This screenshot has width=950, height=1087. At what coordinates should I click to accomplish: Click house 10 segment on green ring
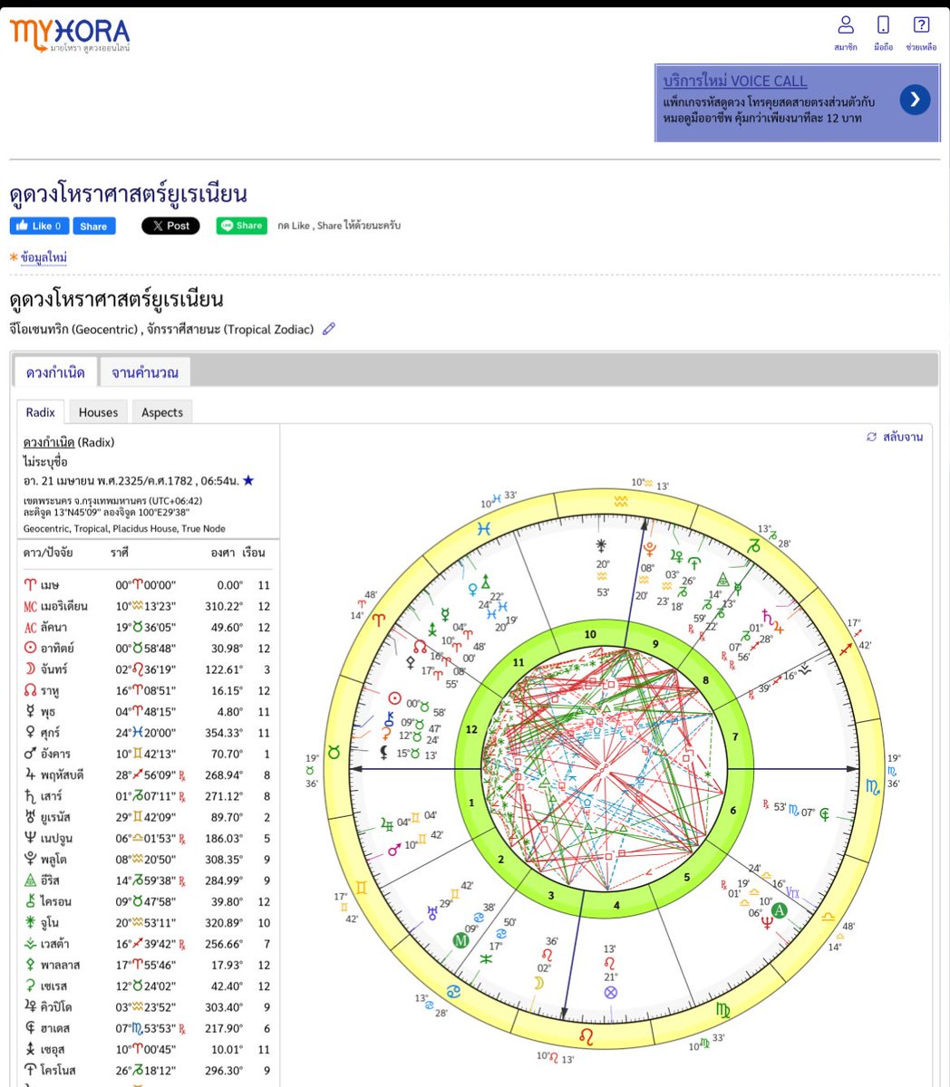click(590, 634)
